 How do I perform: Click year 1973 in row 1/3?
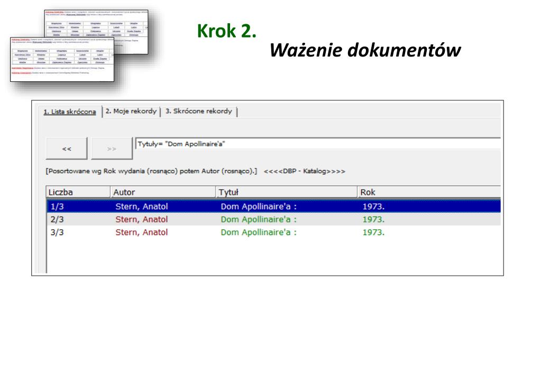[373, 207]
